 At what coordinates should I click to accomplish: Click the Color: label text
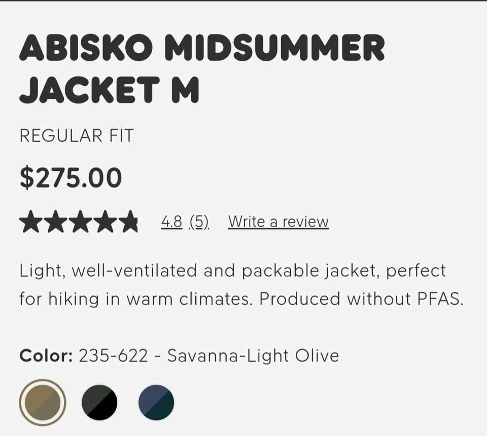(46, 355)
